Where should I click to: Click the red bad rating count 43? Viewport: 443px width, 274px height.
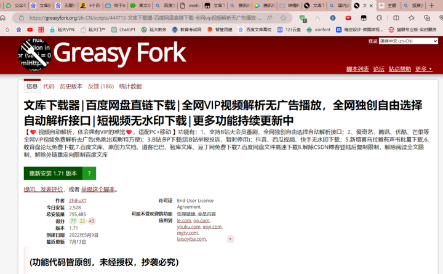pyautogui.click(x=92, y=221)
